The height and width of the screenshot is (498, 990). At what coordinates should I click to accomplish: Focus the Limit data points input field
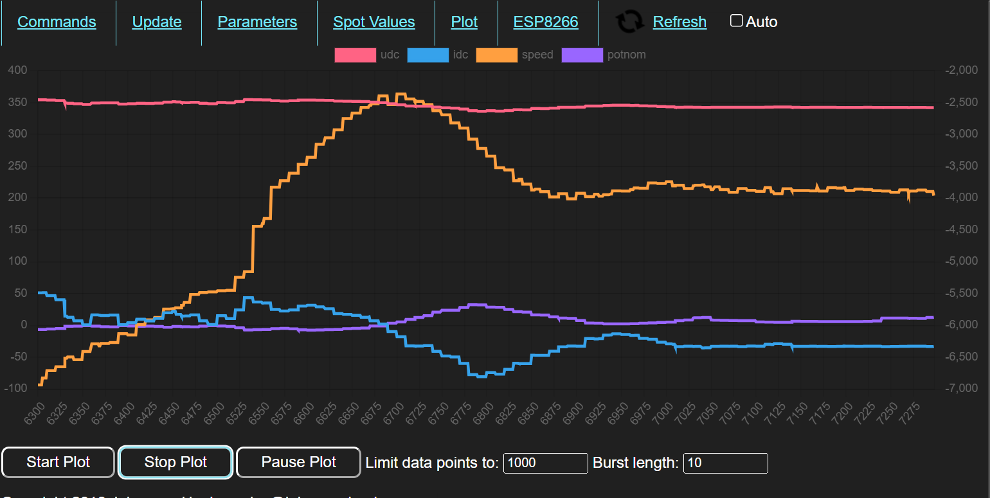pos(545,463)
